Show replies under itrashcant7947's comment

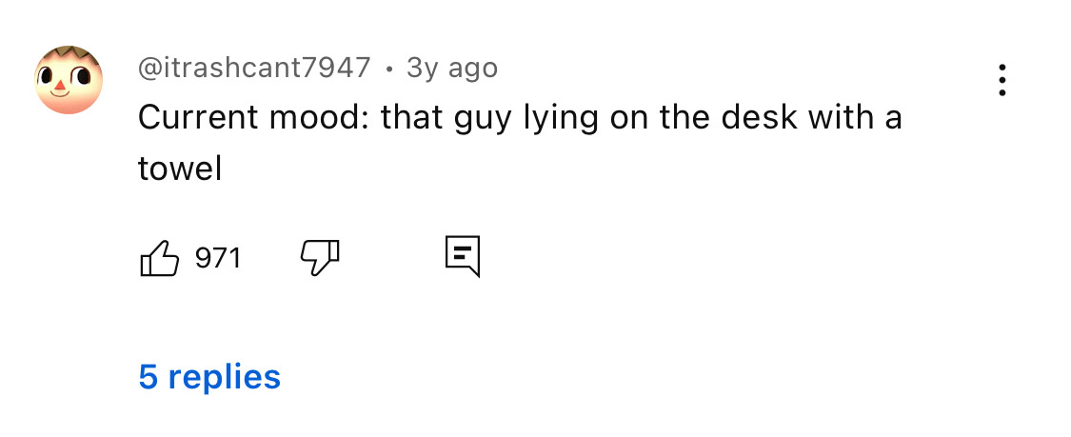coord(209,376)
